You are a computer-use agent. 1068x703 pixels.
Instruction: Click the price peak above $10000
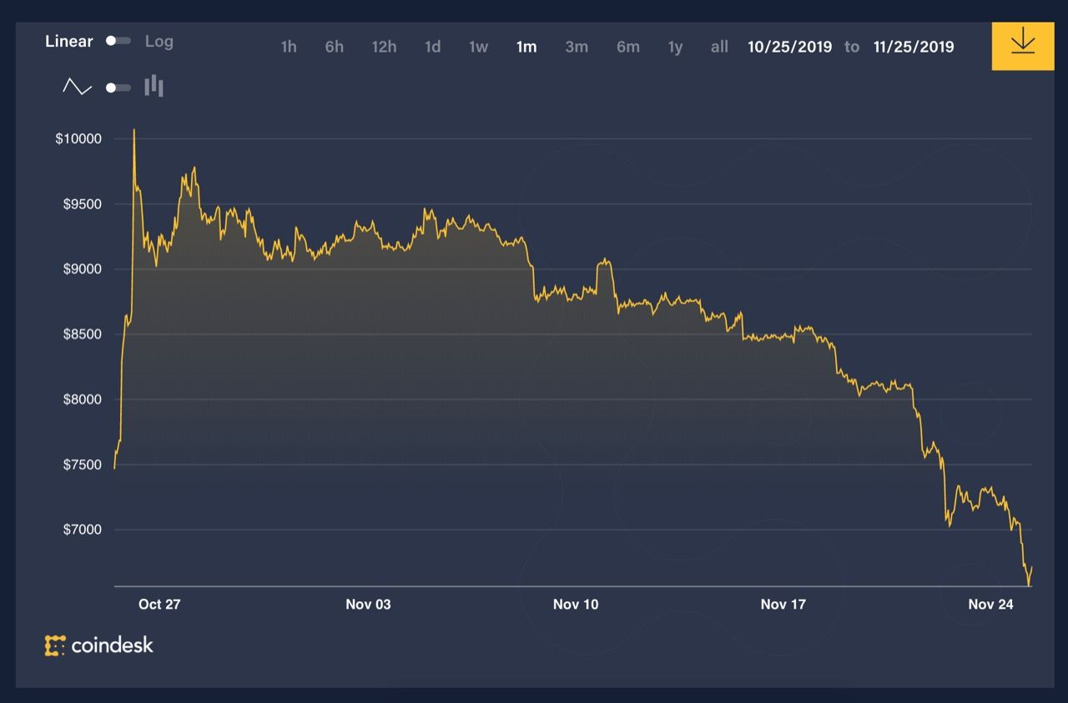(134, 131)
